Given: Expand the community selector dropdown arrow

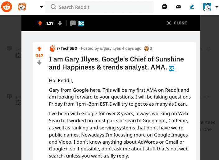Looking at the screenshot, I should coord(41,7).
